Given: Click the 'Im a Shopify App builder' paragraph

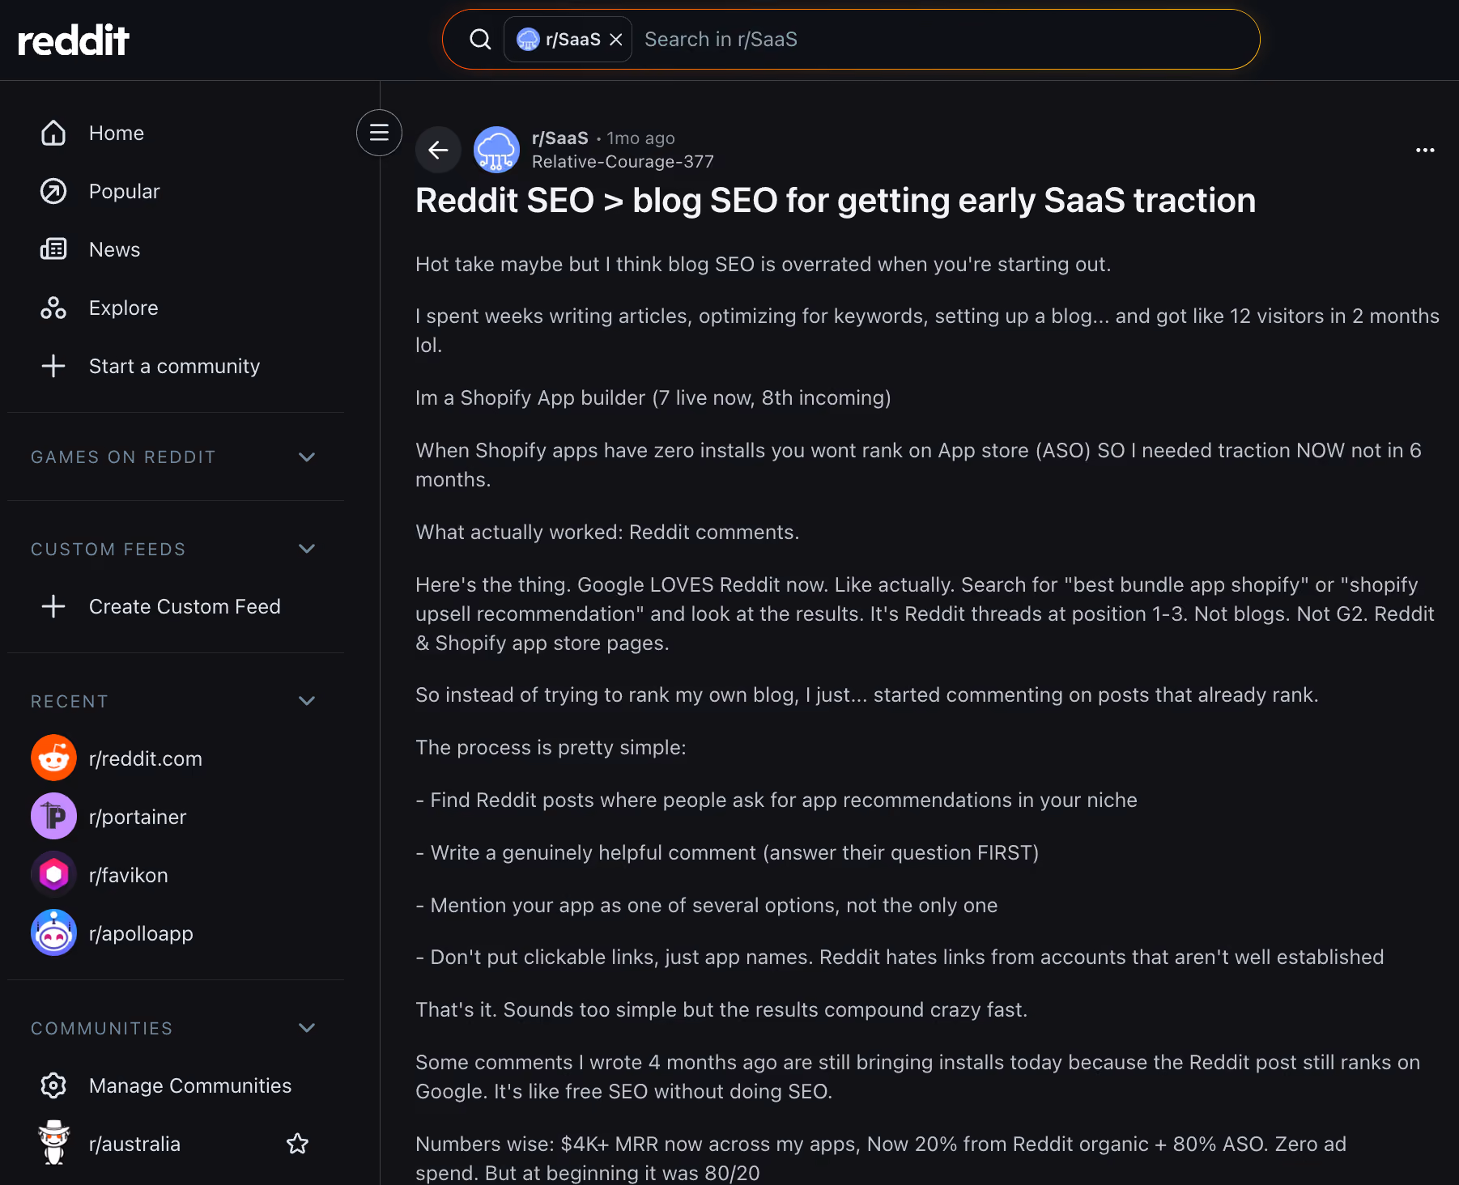Looking at the screenshot, I should pyautogui.click(x=653, y=397).
